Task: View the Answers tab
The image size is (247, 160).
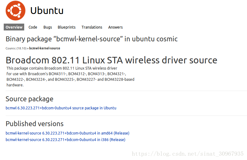Action: pyautogui.click(x=115, y=27)
